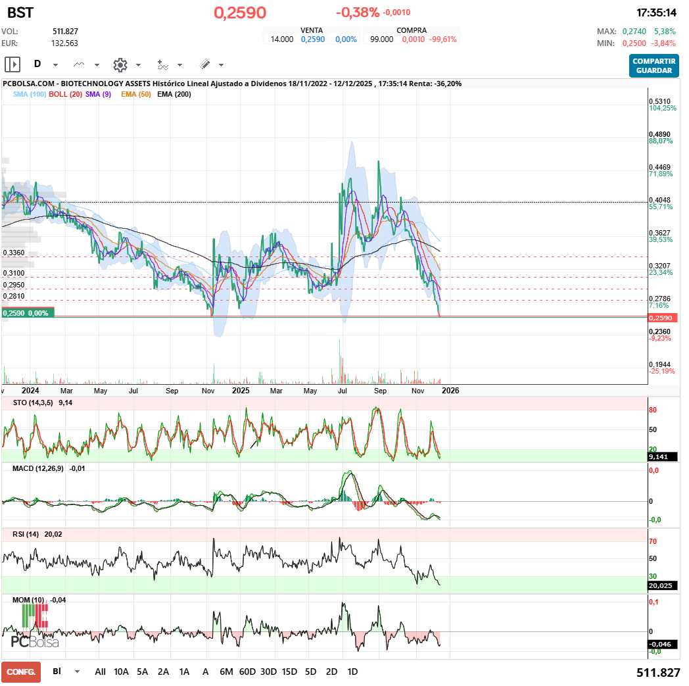Select the A year-to-date range
Image resolution: width=689 pixels, height=686 pixels.
tap(205, 672)
